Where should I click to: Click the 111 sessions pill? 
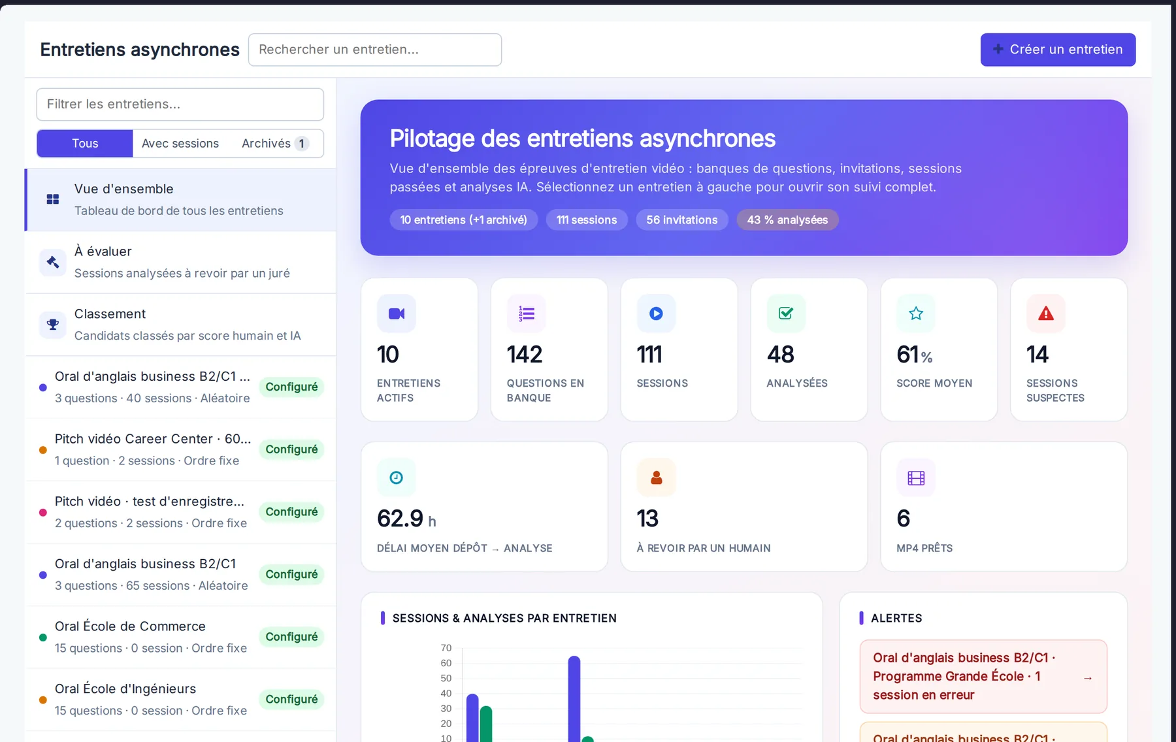coord(587,219)
